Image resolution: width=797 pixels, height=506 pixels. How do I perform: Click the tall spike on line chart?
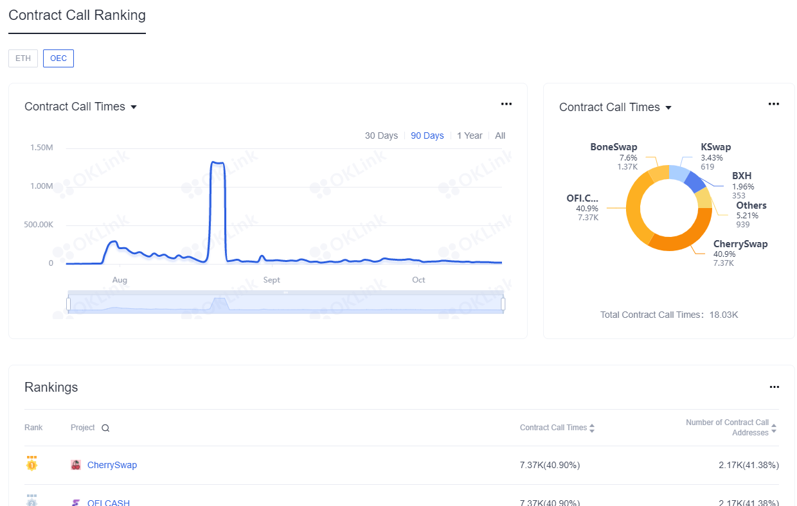pyautogui.click(x=218, y=163)
